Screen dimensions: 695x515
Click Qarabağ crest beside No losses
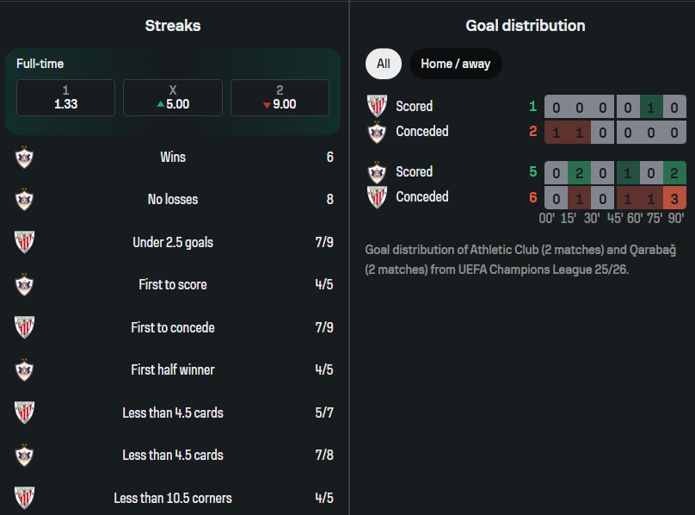click(24, 200)
